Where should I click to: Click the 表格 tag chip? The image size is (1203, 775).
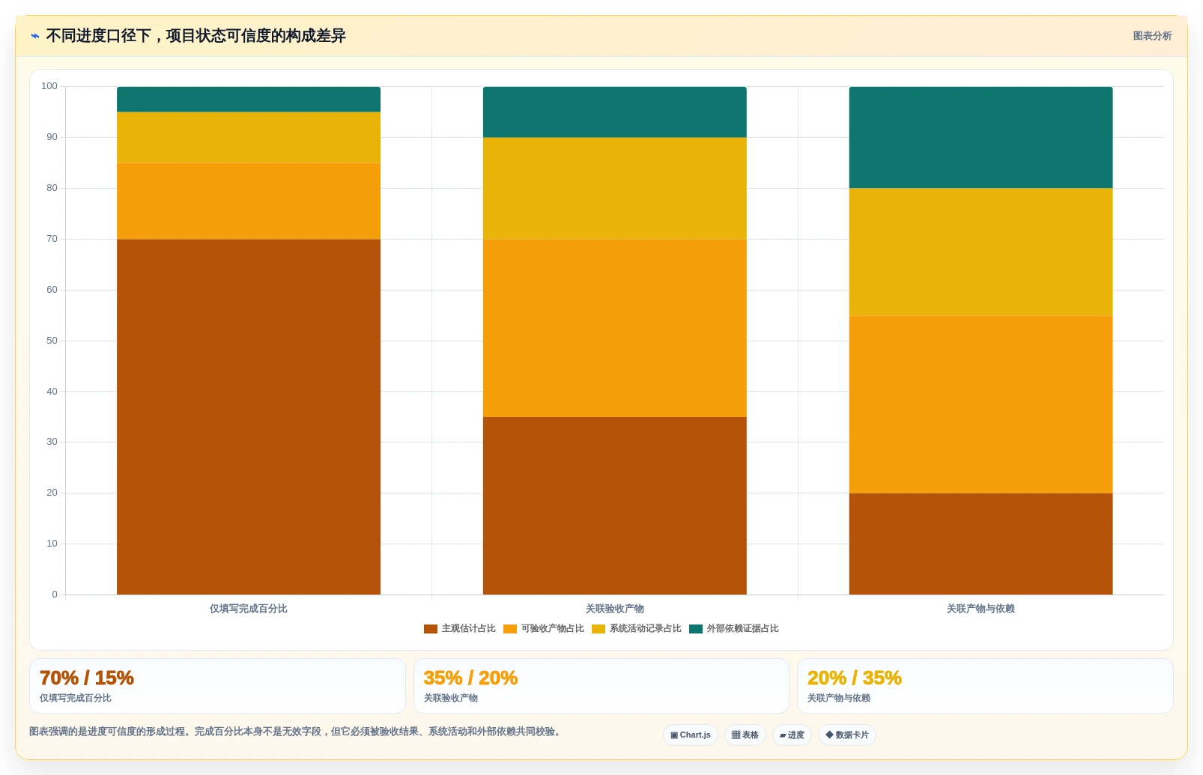[x=745, y=735]
